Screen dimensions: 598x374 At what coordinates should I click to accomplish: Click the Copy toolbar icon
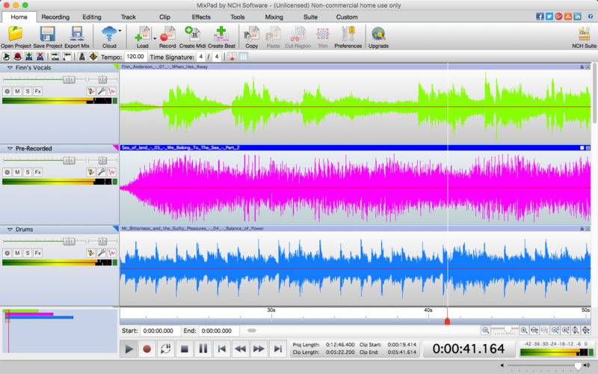[x=251, y=34]
